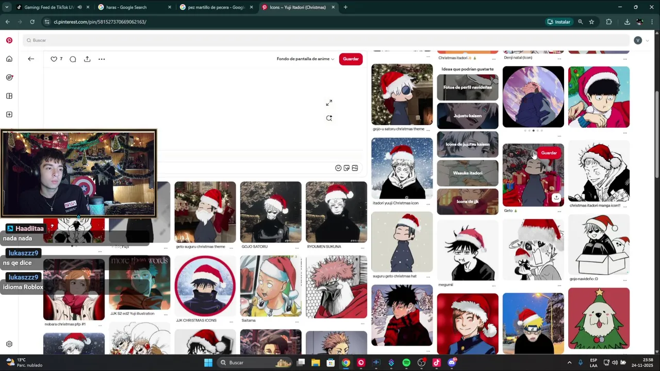The image size is (660, 371).
Task: Reload the page in Chrome
Action: [32, 22]
